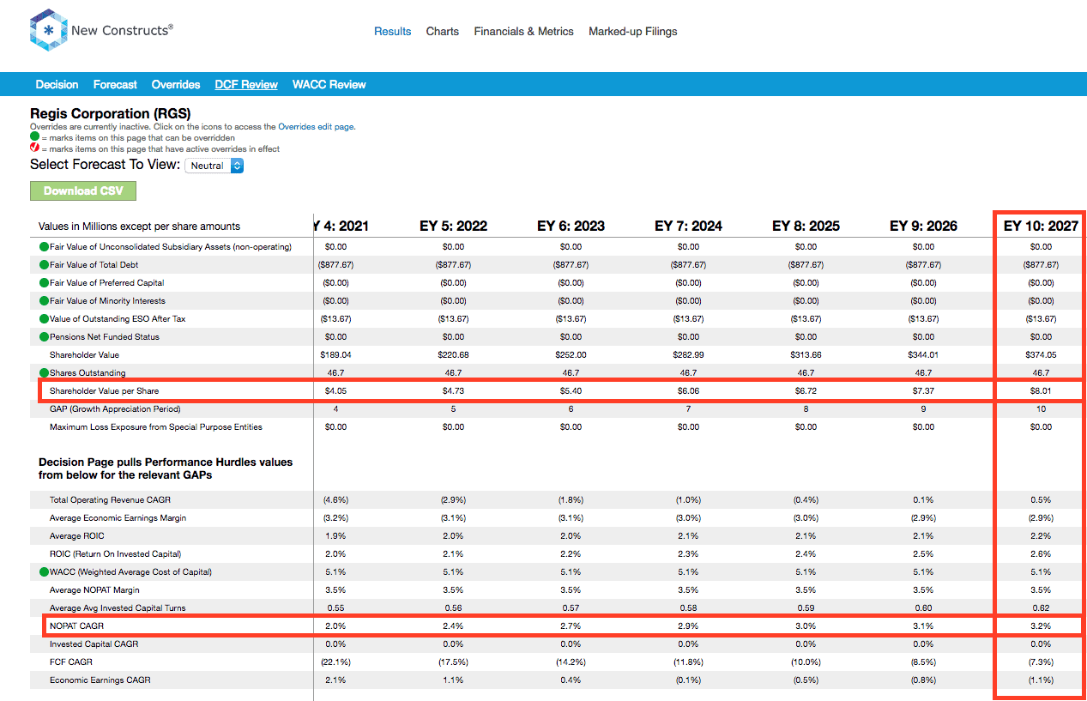The image size is (1087, 701).
Task: Click green override dot beside WACC row
Action: tap(44, 572)
